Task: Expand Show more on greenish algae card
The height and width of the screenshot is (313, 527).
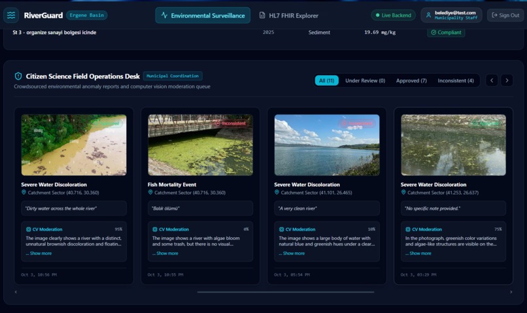Action: (x=418, y=254)
